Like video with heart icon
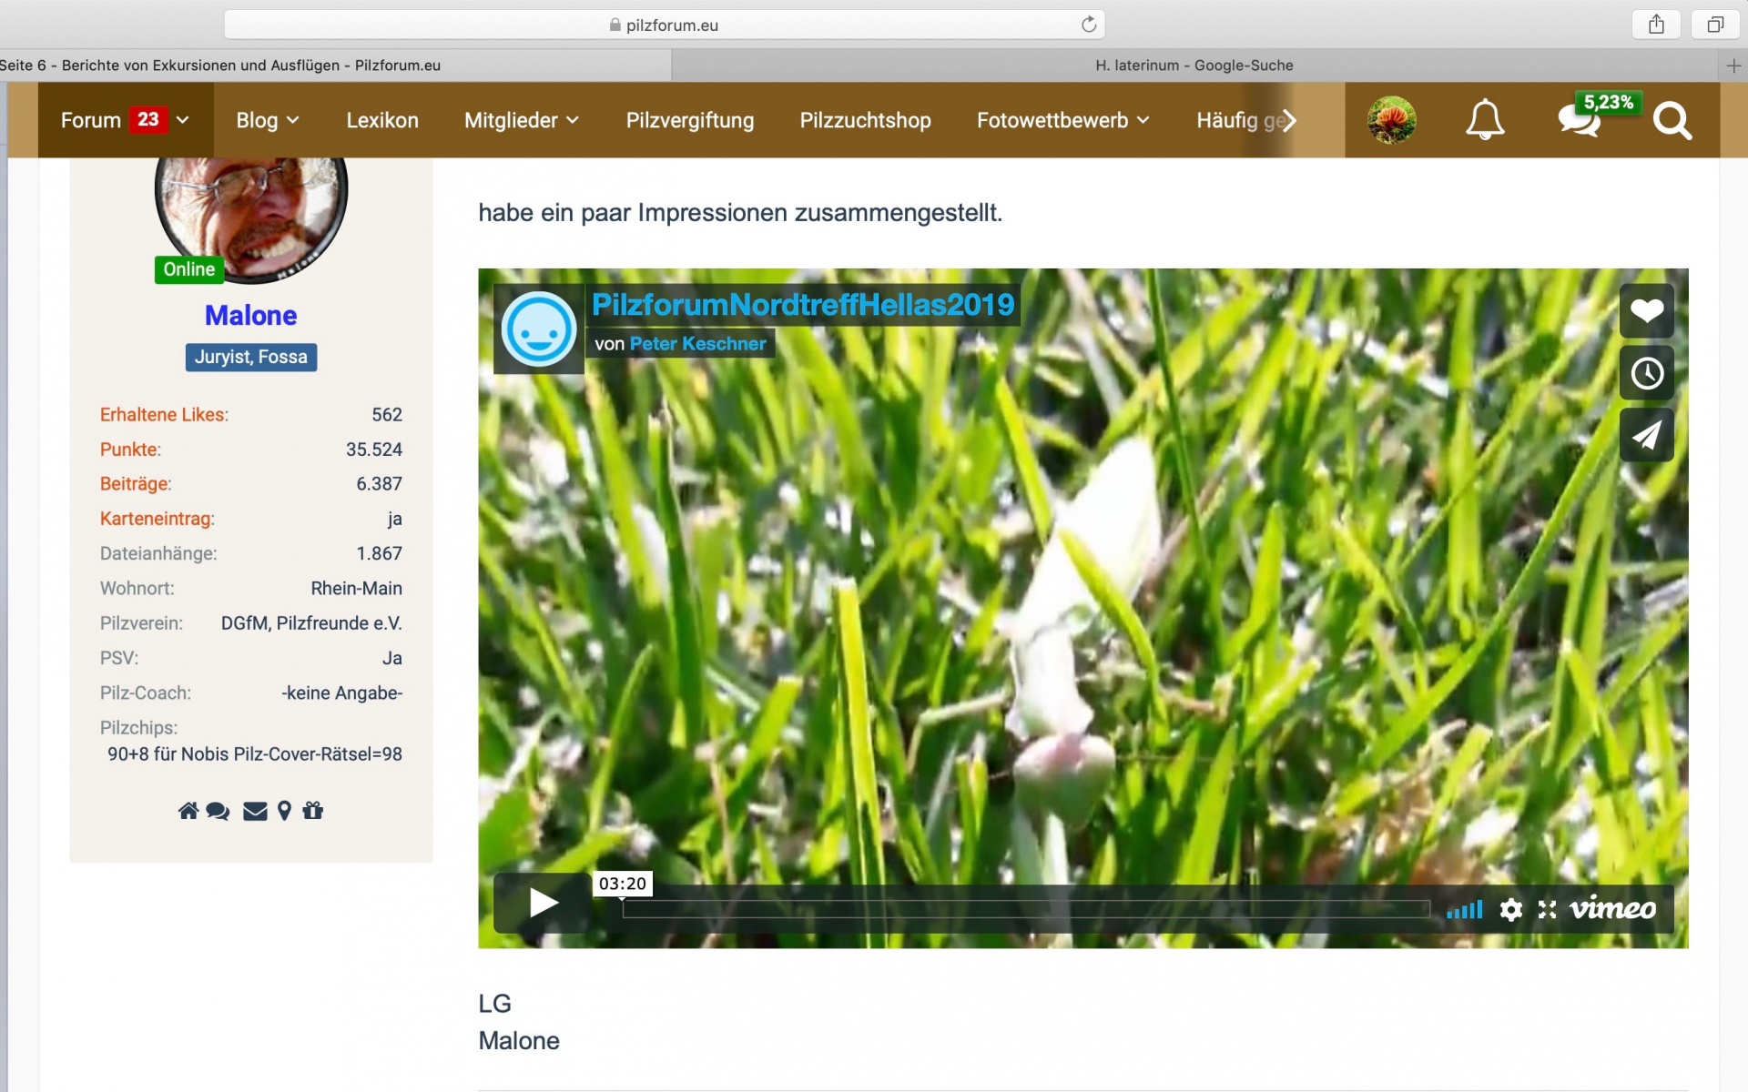The height and width of the screenshot is (1092, 1748). [1646, 311]
